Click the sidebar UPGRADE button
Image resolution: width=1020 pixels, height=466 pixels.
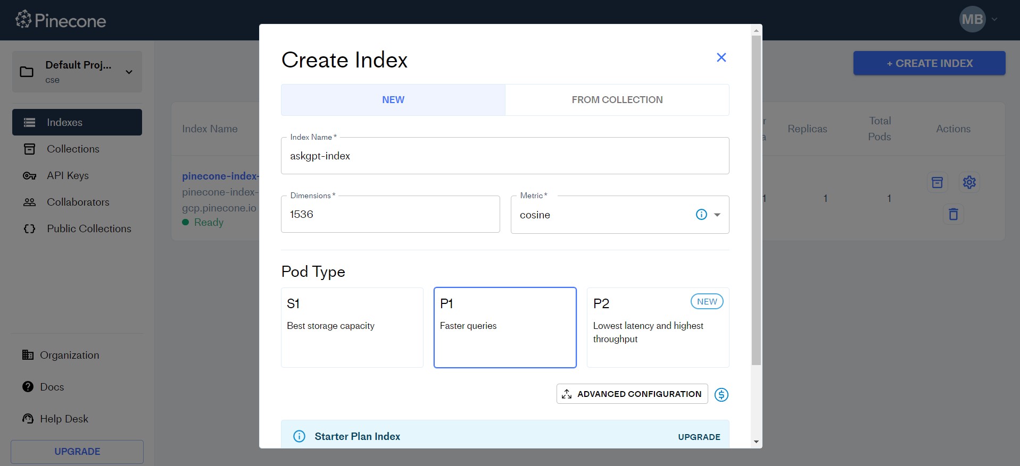[x=77, y=452]
